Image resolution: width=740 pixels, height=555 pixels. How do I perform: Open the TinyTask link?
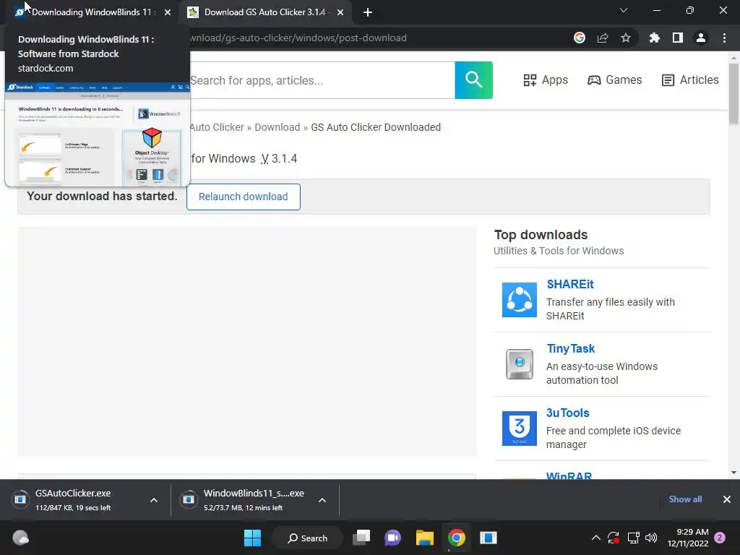coord(571,349)
